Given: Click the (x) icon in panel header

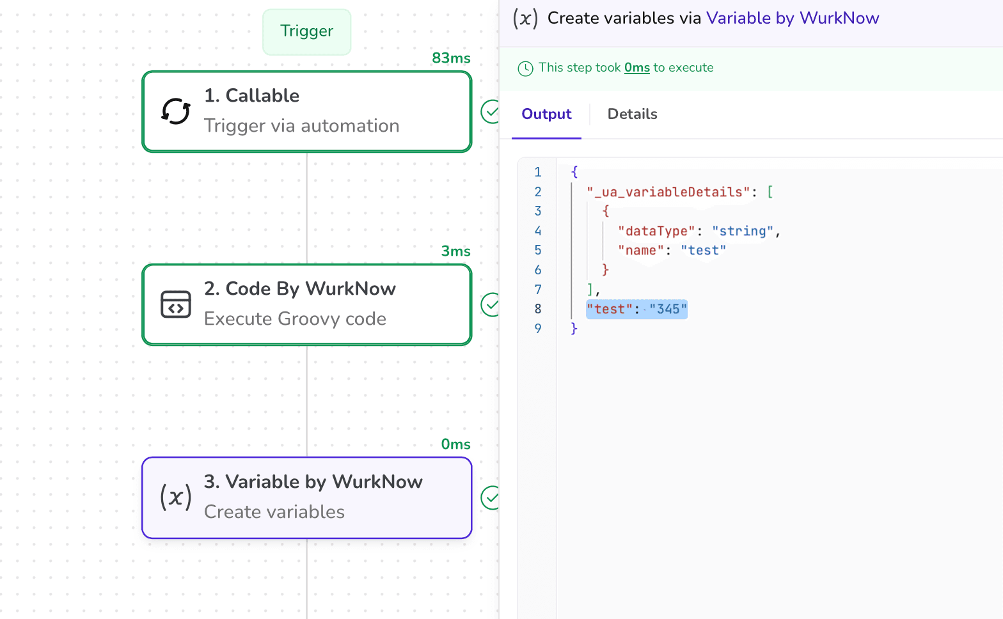Looking at the screenshot, I should [525, 19].
